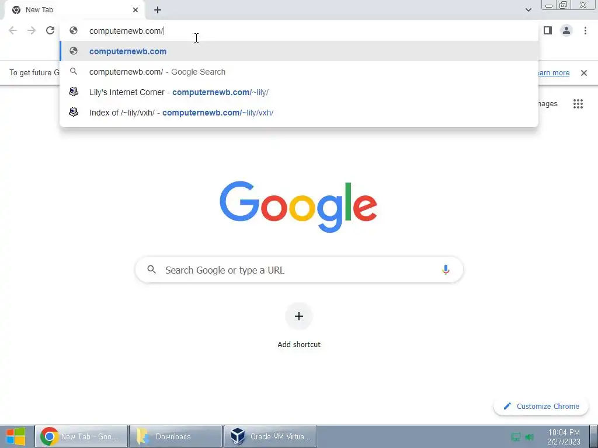Image resolution: width=598 pixels, height=448 pixels.
Task: Focus the Search Google or type a URL box
Action: tap(299, 269)
